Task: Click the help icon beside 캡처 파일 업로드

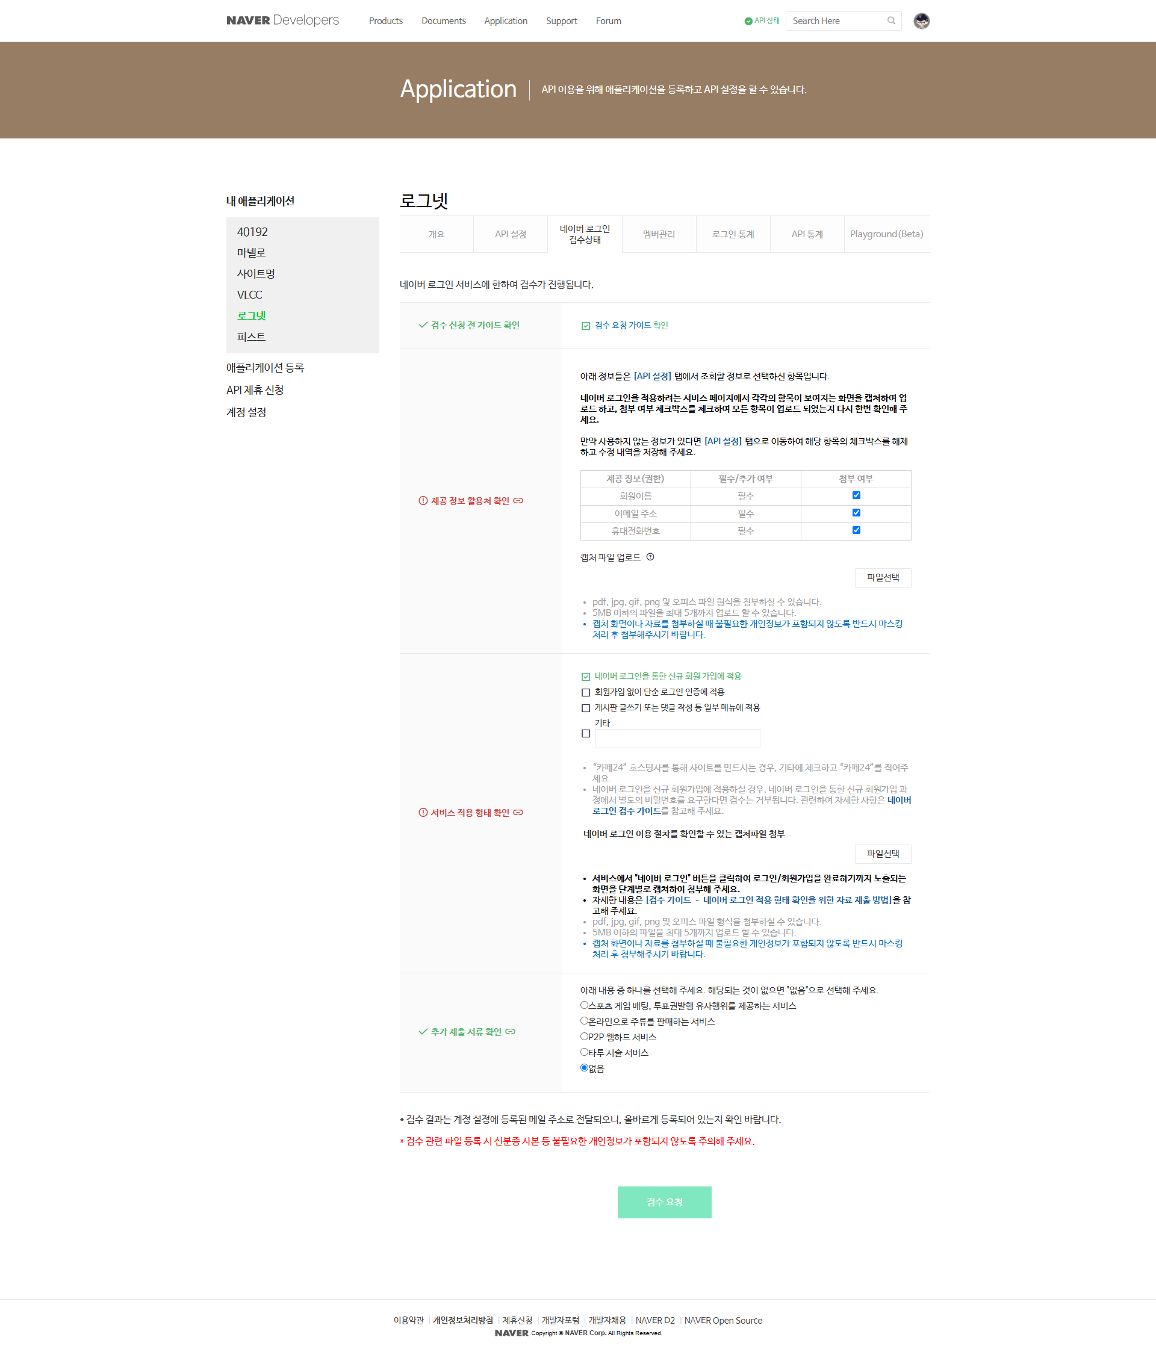Action: [x=650, y=557]
